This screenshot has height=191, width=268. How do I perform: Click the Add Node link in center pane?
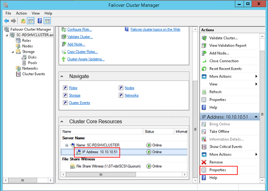[x=76, y=44]
